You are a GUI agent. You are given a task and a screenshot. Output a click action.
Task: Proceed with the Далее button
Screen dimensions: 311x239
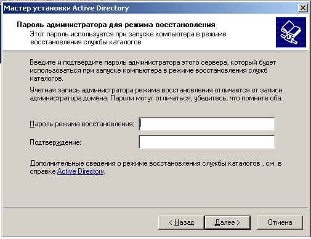pyautogui.click(x=227, y=222)
